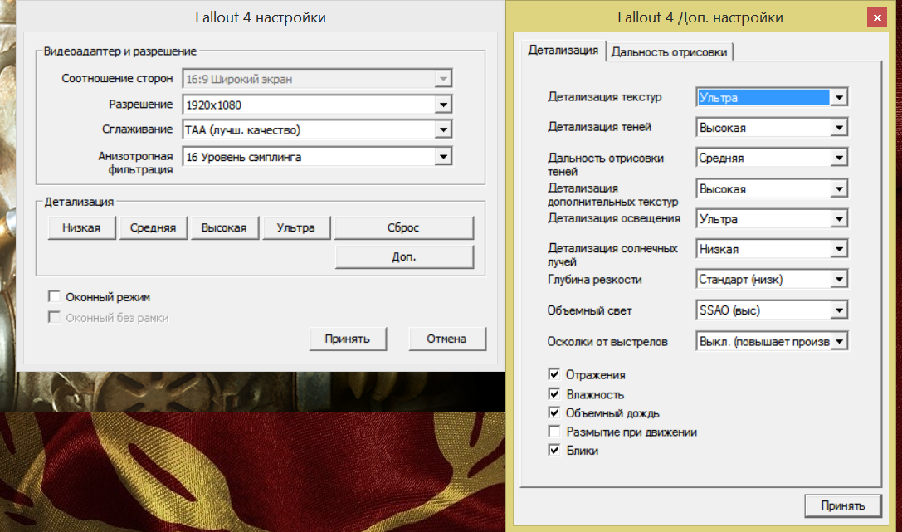Choose the Высокая detail preset button

pyautogui.click(x=224, y=227)
